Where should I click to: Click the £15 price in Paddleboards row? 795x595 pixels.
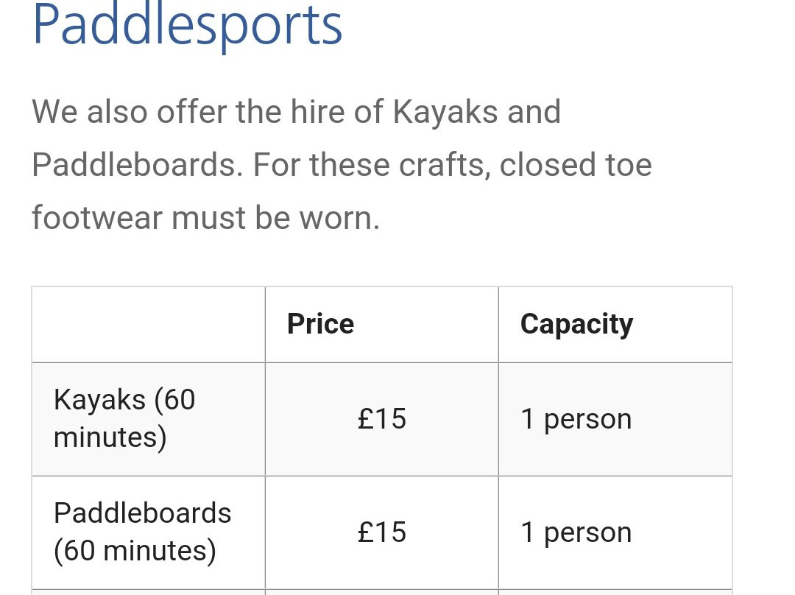[x=382, y=532]
